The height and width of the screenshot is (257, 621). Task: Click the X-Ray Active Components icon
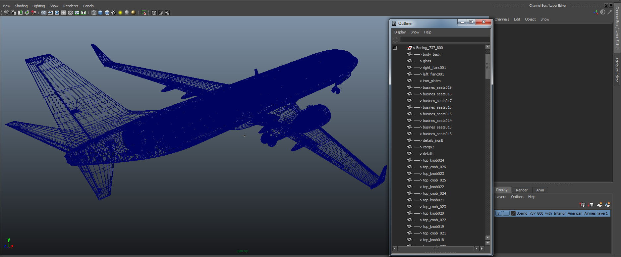coord(161,13)
